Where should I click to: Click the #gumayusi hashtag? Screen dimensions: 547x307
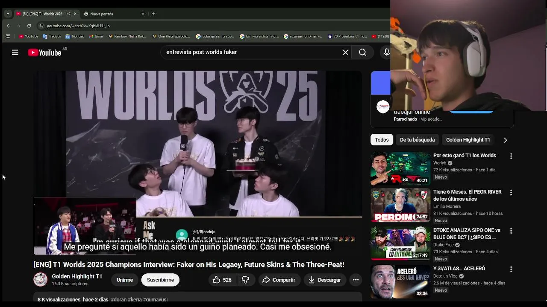point(155,299)
